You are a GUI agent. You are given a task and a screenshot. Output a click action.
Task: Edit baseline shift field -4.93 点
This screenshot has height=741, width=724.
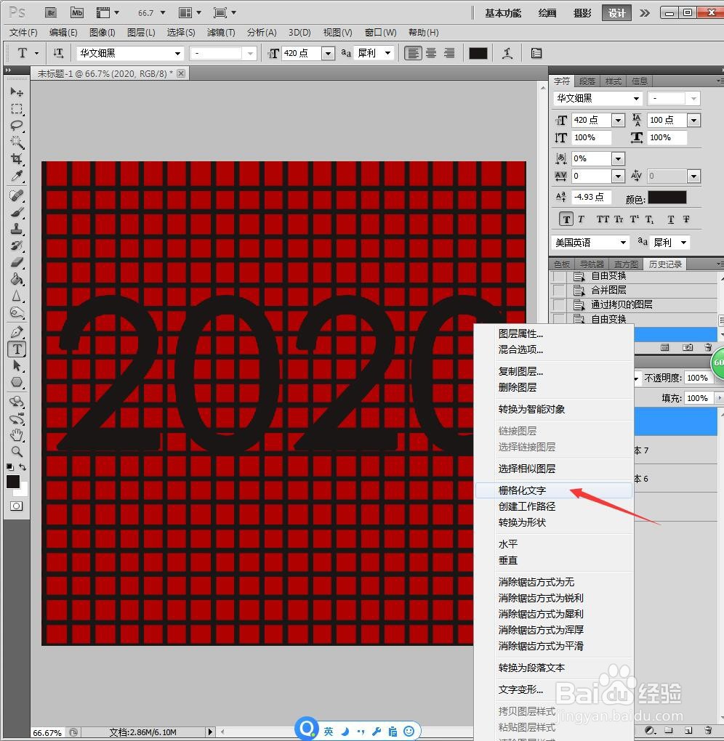(590, 197)
